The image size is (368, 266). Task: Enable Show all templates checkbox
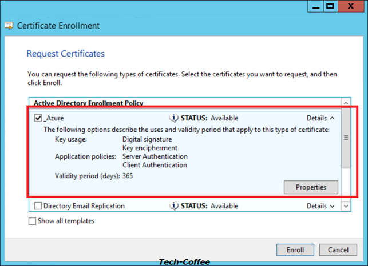pyautogui.click(x=32, y=221)
